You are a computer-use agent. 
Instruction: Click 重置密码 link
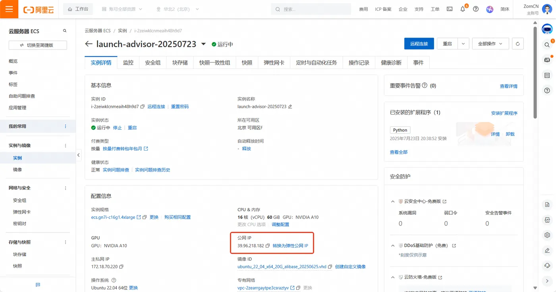click(x=180, y=107)
